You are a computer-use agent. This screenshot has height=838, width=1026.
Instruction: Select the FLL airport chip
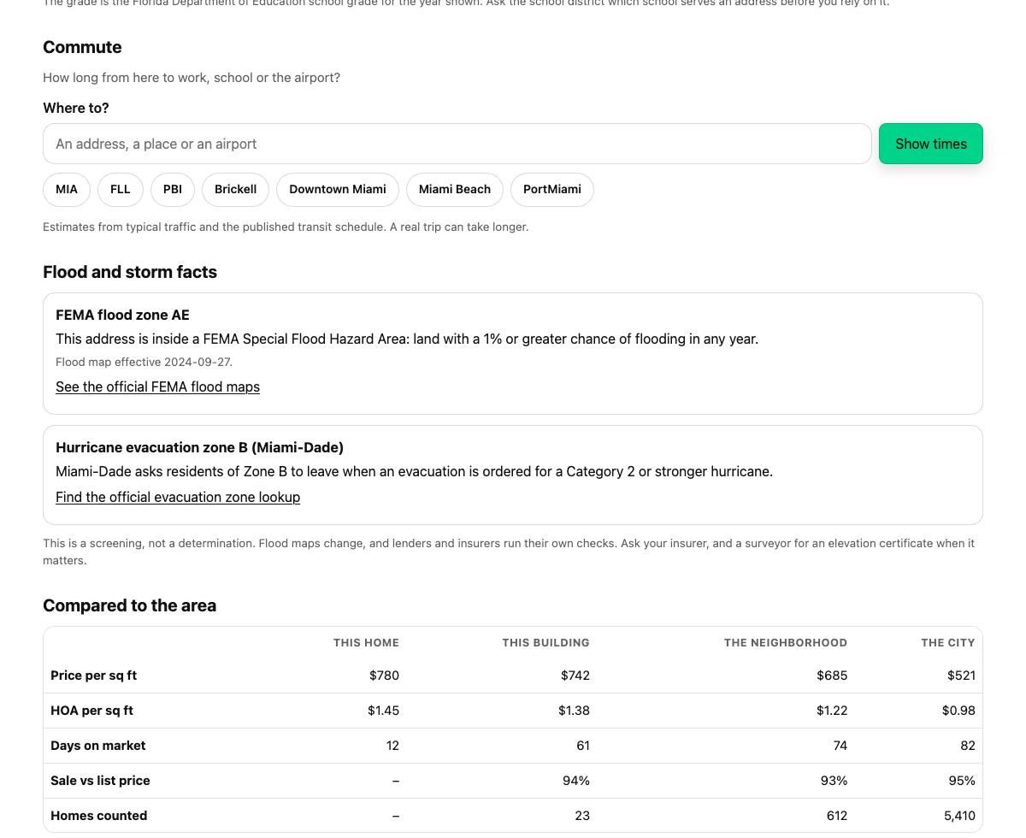point(121,189)
